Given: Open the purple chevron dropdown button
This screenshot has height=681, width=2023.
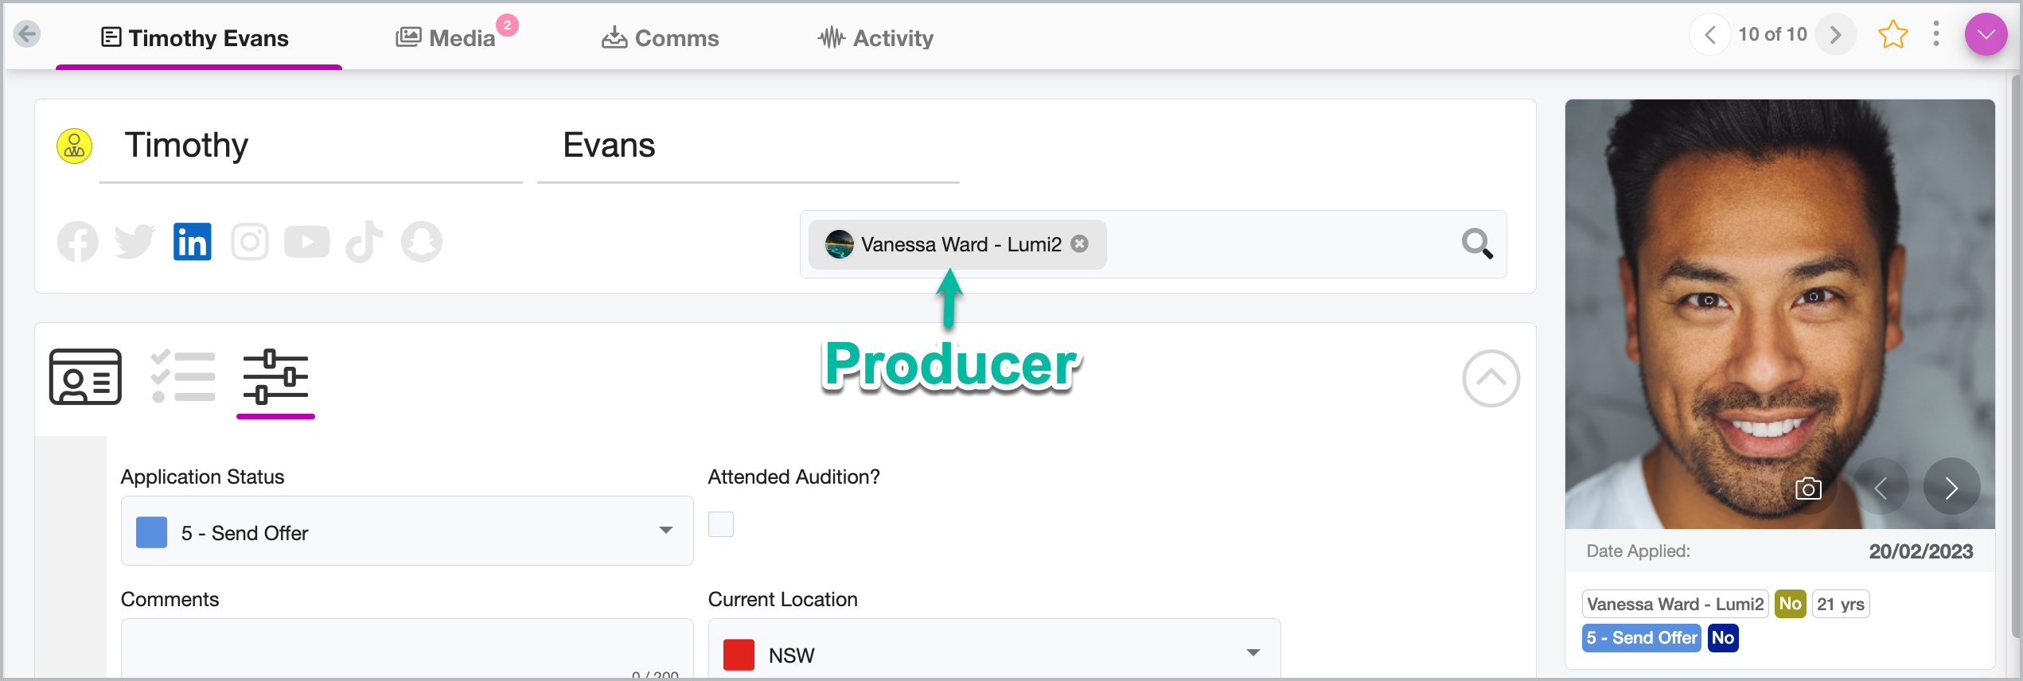Looking at the screenshot, I should pyautogui.click(x=1986, y=35).
